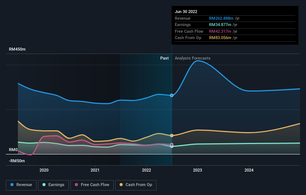Click the -RM50m y-axis label
306x195 pixels.
[17, 161]
